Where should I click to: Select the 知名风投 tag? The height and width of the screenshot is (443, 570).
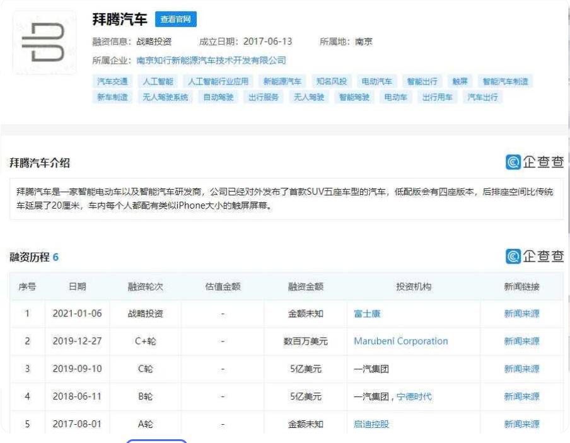tap(331, 81)
